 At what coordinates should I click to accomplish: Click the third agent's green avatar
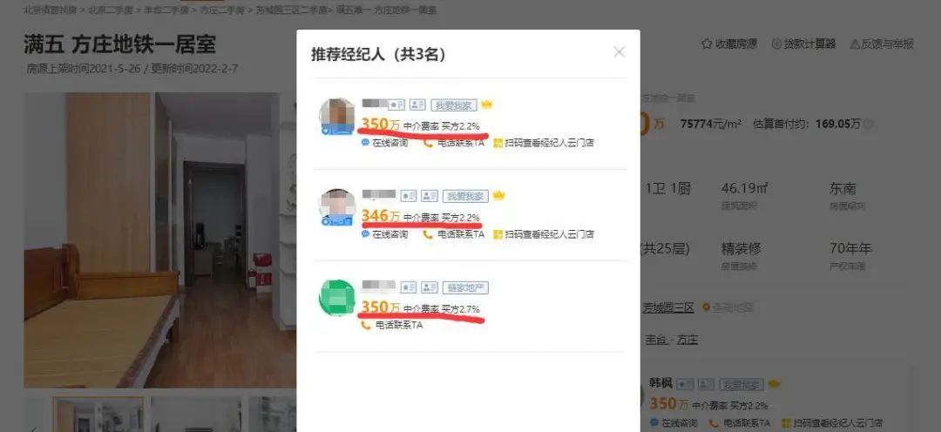(x=337, y=298)
